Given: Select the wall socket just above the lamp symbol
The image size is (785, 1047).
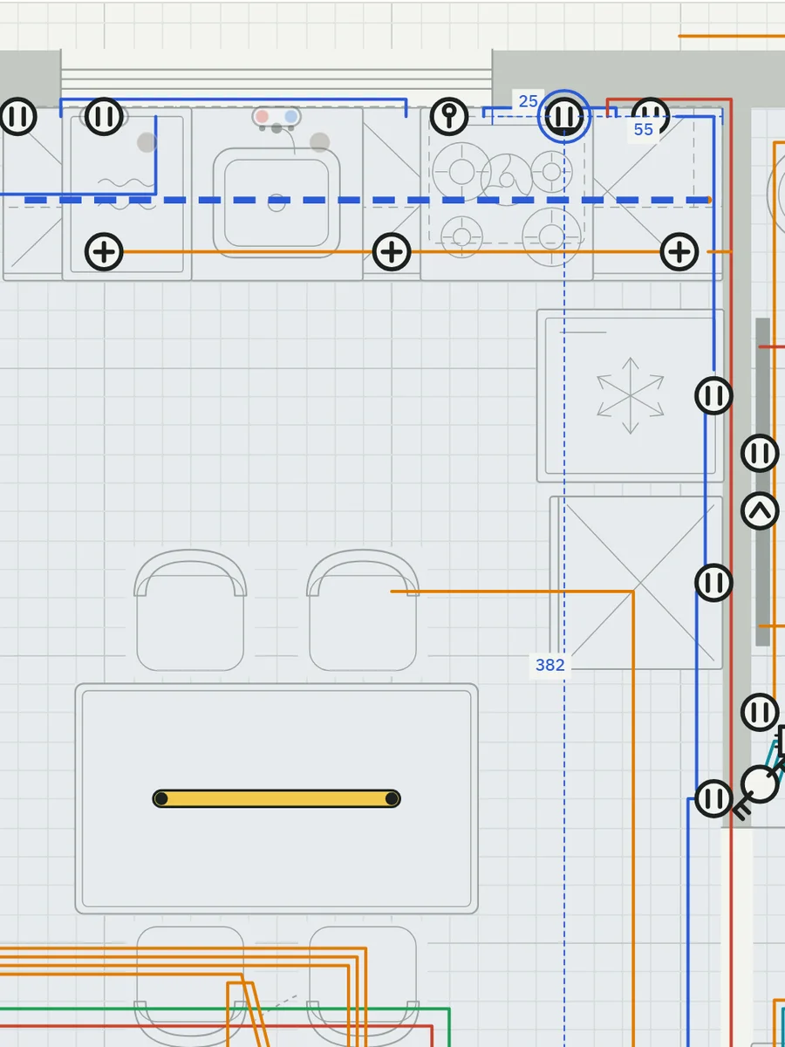Looking at the screenshot, I should pos(760,712).
